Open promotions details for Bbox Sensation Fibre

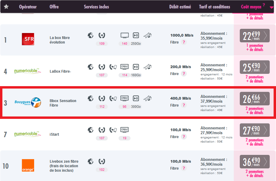[x=255, y=111]
